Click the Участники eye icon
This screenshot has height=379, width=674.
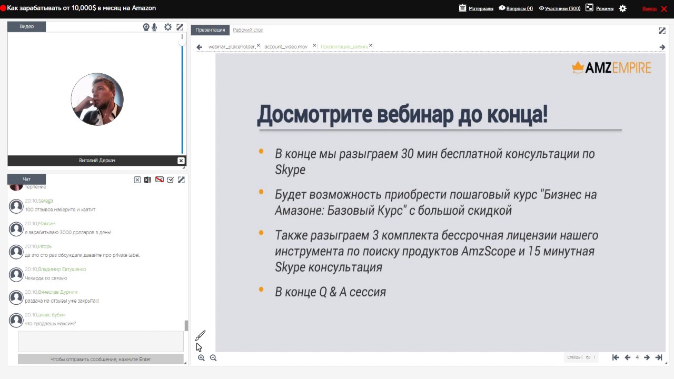point(541,8)
